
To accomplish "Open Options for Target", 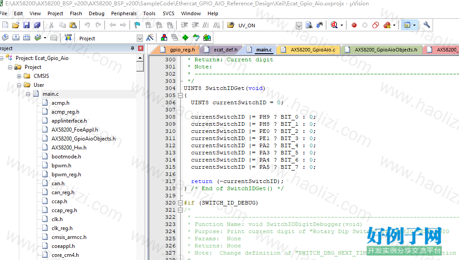I will (150, 38).
